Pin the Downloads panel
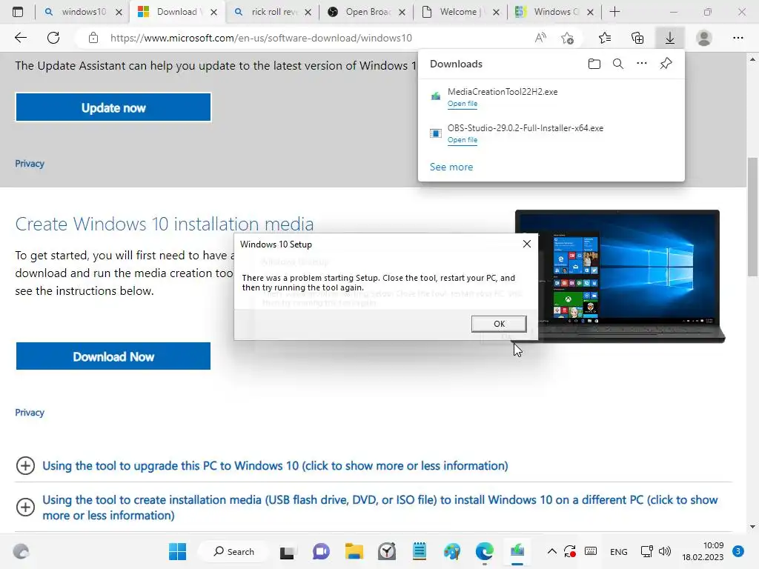The image size is (759, 569). click(666, 64)
